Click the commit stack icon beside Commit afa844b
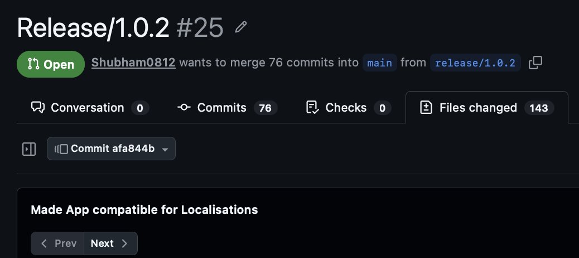Viewport: 579px width, 258px height. tap(61, 149)
